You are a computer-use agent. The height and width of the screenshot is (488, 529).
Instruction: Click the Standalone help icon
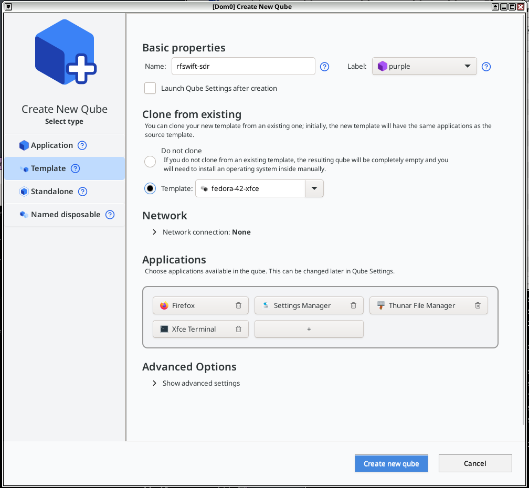[82, 192]
